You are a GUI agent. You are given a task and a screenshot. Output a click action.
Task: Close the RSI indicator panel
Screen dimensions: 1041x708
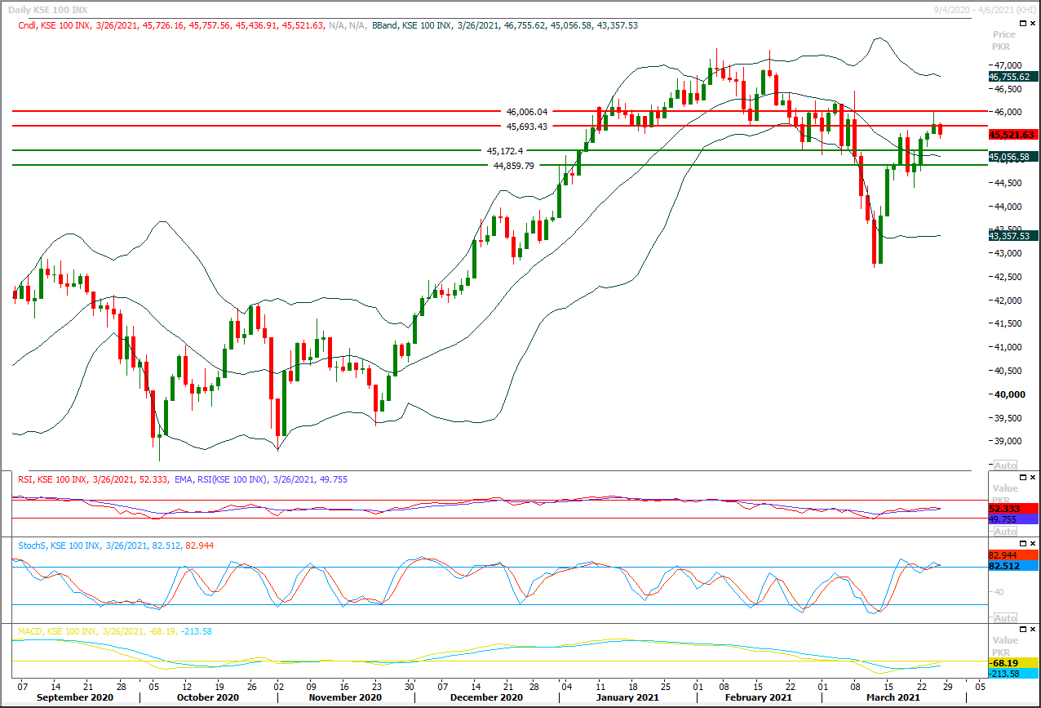pyautogui.click(x=1032, y=476)
